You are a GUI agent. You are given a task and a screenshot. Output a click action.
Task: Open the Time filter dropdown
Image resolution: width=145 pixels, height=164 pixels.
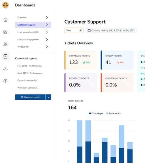click(74, 30)
